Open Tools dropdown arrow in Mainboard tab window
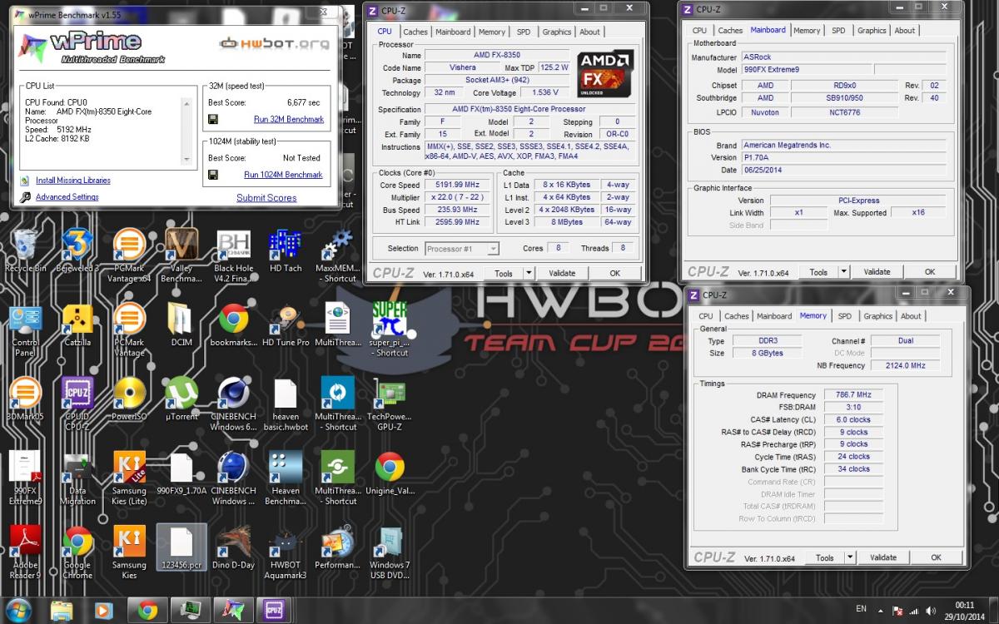This screenshot has height=624, width=999. pos(843,271)
